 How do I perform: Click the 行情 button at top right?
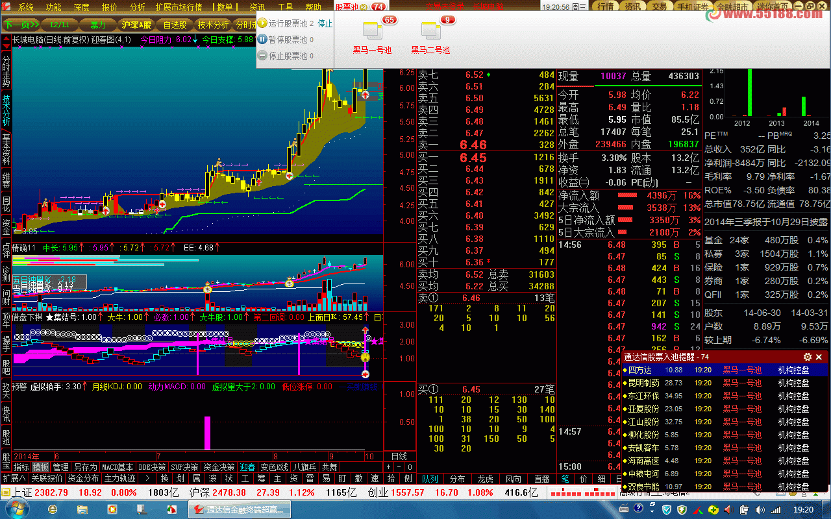[605, 6]
